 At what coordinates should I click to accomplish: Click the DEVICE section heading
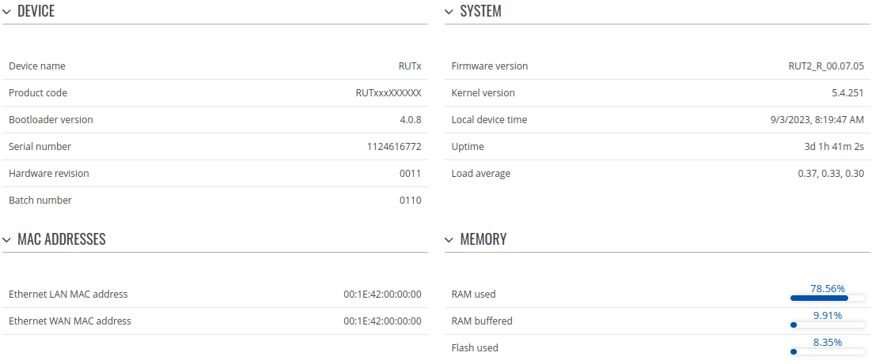pos(36,12)
